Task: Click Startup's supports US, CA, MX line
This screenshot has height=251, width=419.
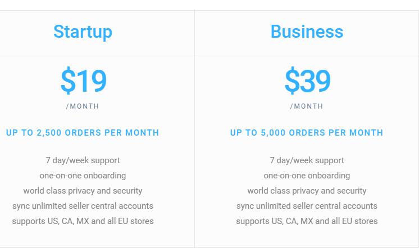Action: [83, 221]
